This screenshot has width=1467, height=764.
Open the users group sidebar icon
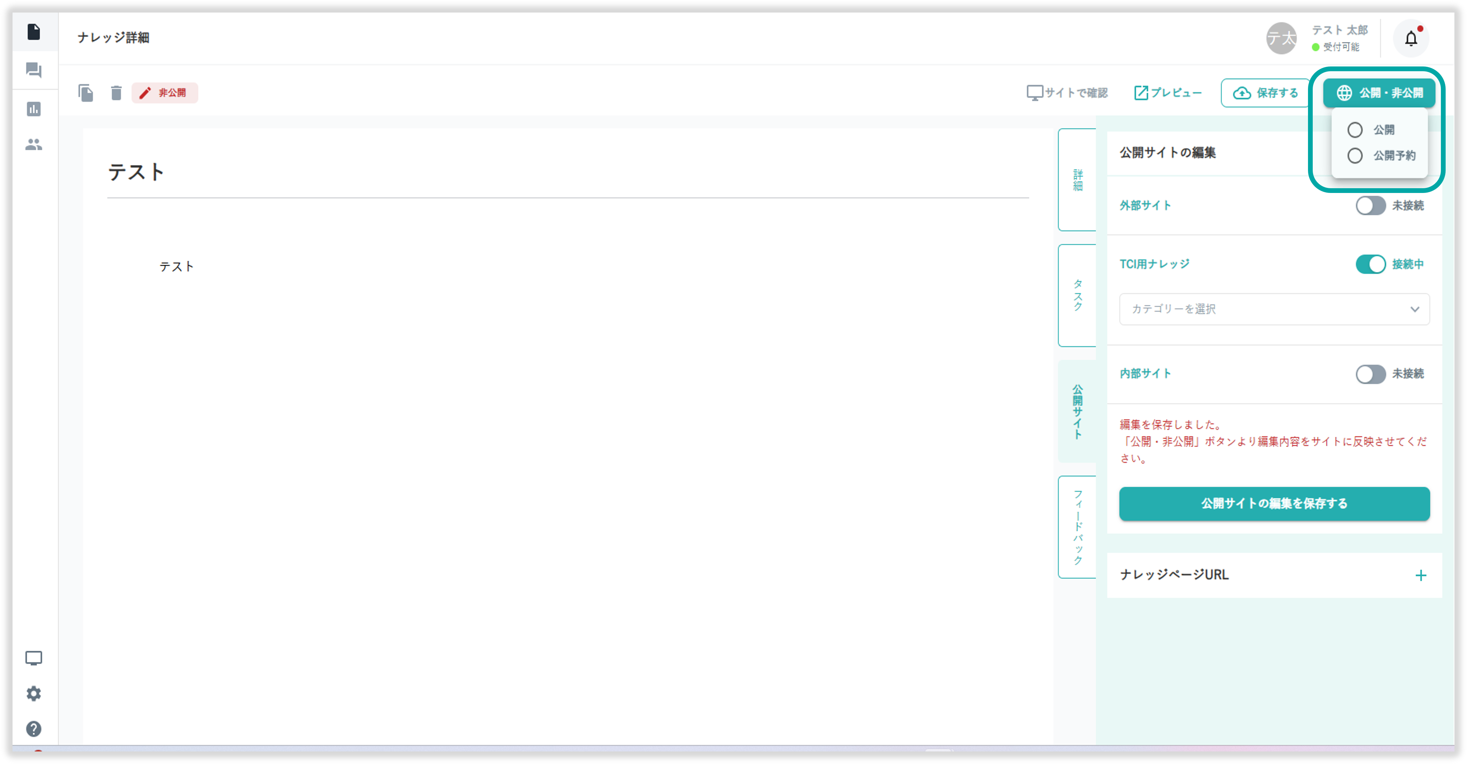click(34, 145)
